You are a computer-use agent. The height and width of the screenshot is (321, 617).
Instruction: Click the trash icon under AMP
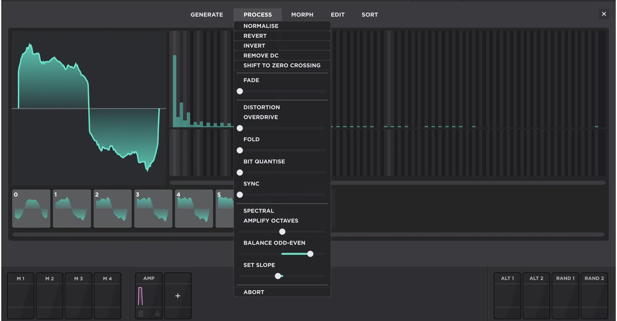point(141,313)
